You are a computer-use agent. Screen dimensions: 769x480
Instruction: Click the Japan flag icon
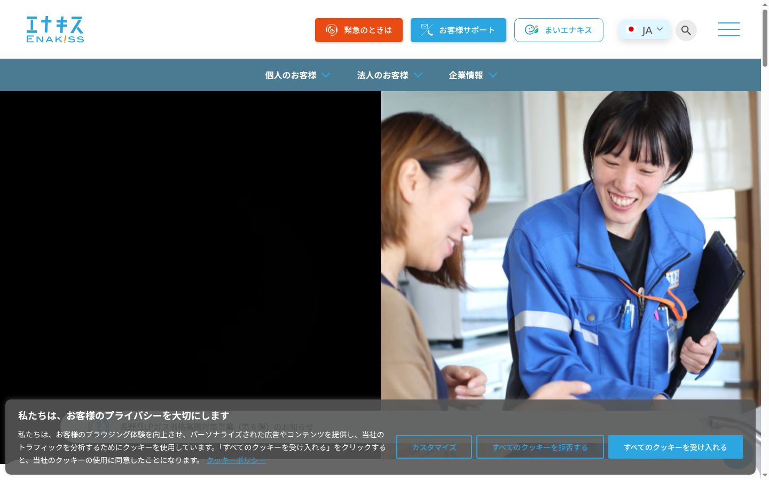[x=631, y=29]
